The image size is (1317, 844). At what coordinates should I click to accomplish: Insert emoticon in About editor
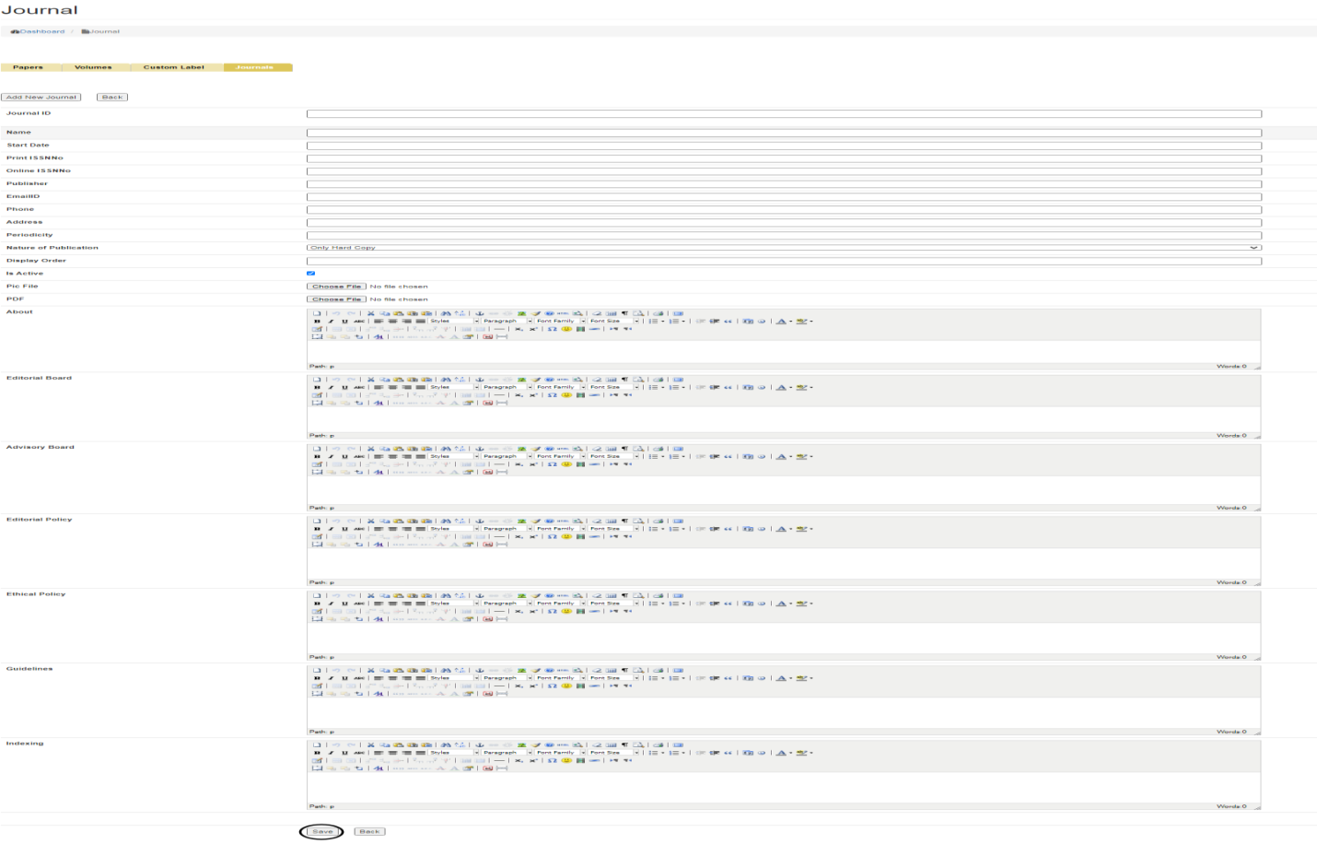[566, 329]
